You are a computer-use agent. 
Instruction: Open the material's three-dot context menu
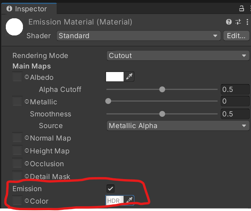[x=248, y=22]
